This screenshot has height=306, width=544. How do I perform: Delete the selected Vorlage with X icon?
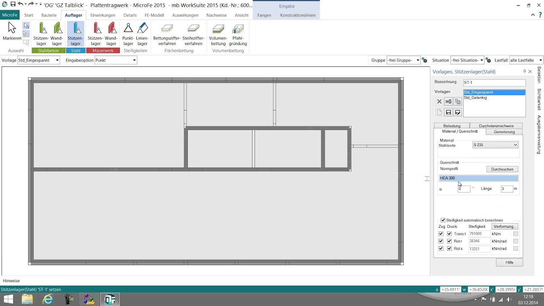pyautogui.click(x=439, y=102)
